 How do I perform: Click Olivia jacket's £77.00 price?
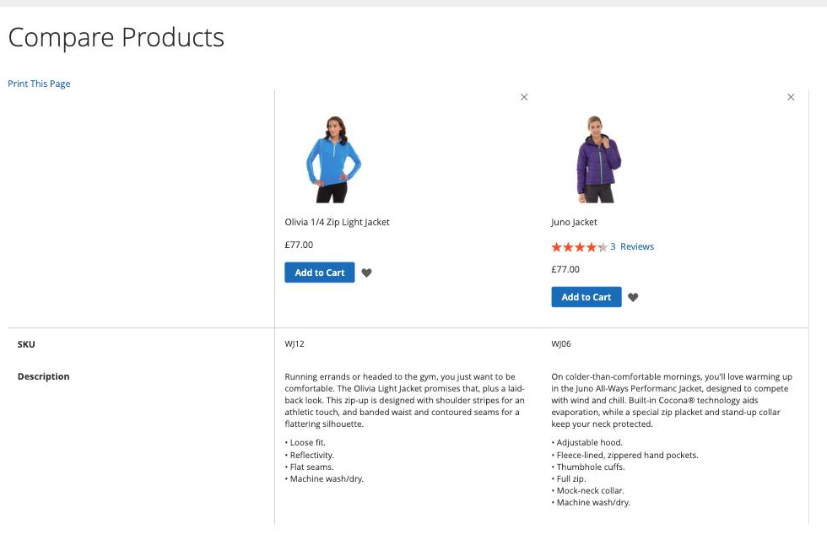coord(299,245)
